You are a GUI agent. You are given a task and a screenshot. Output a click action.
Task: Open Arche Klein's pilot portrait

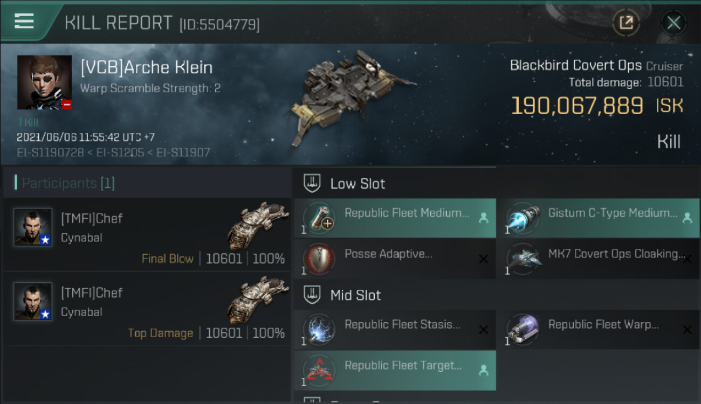pos(44,82)
